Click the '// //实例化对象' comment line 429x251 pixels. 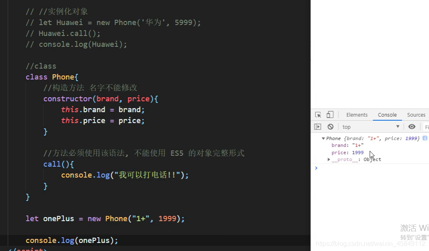click(56, 11)
